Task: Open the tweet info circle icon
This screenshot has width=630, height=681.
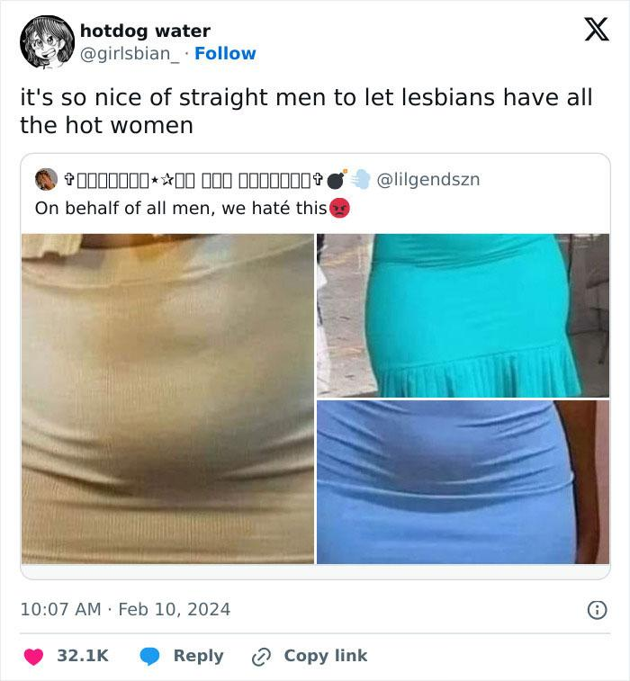Action: (x=597, y=610)
